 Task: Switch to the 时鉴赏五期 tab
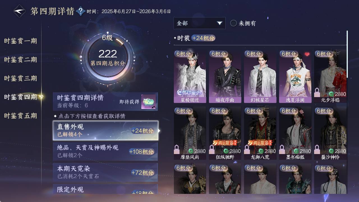coord(20,116)
